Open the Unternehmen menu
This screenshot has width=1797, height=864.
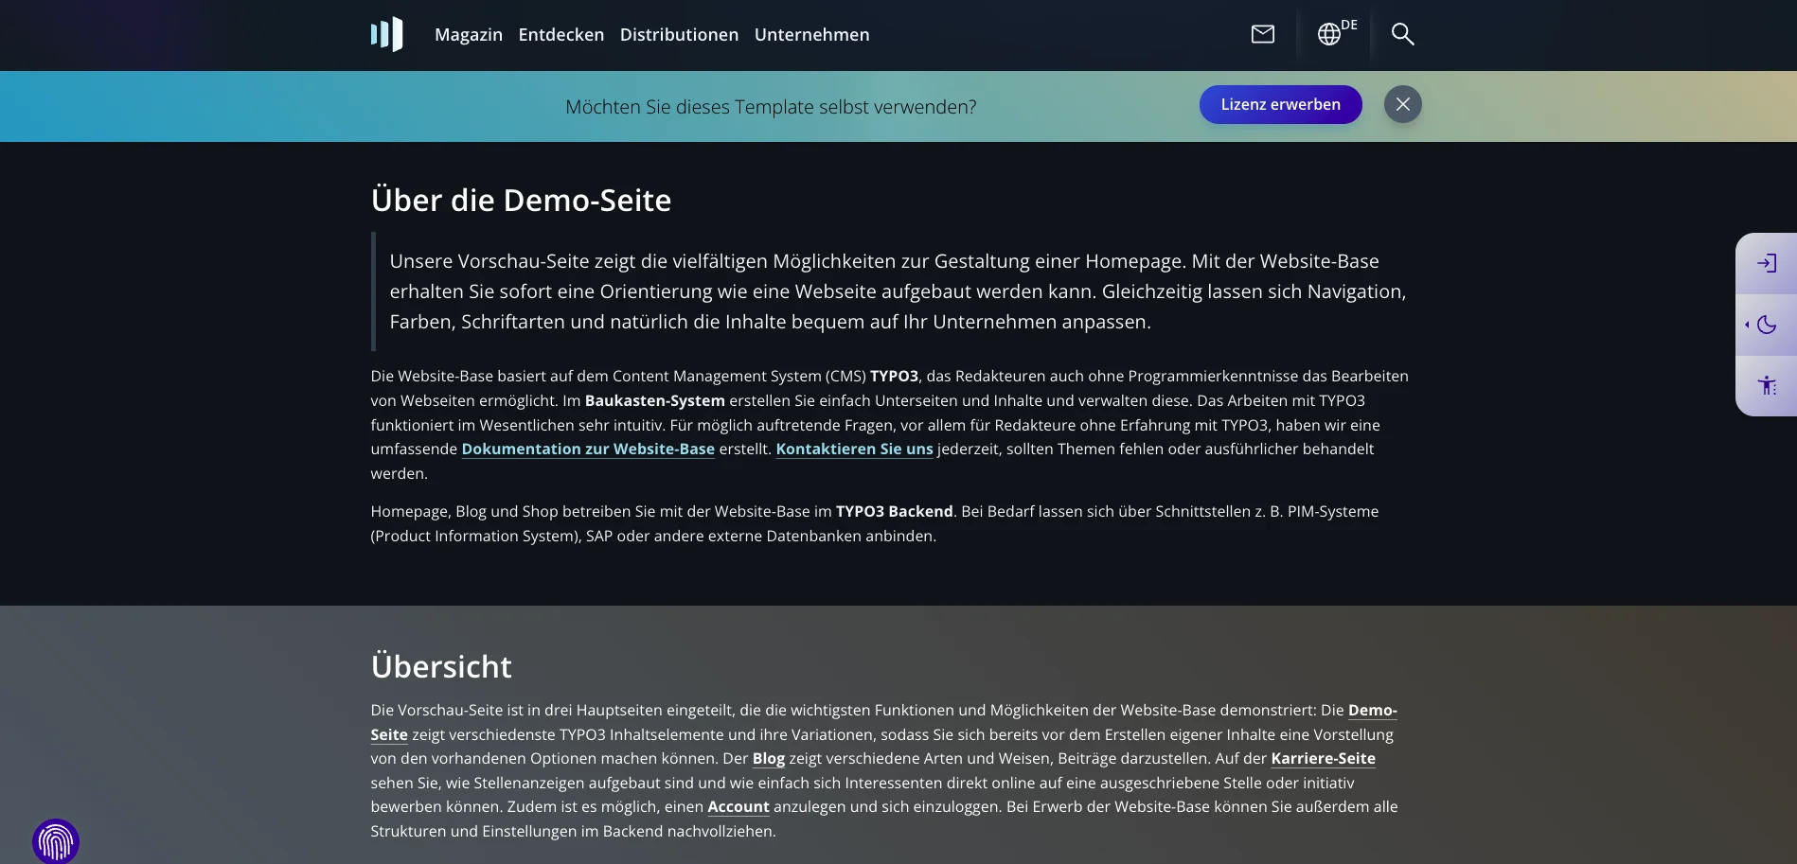811,35
